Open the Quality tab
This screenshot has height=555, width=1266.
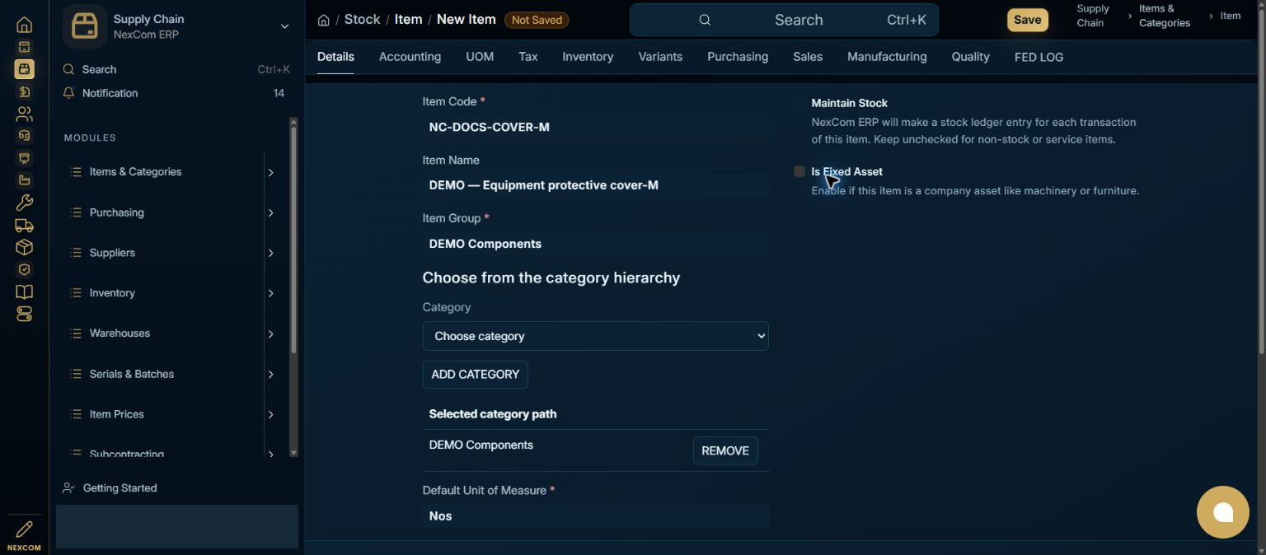point(970,57)
